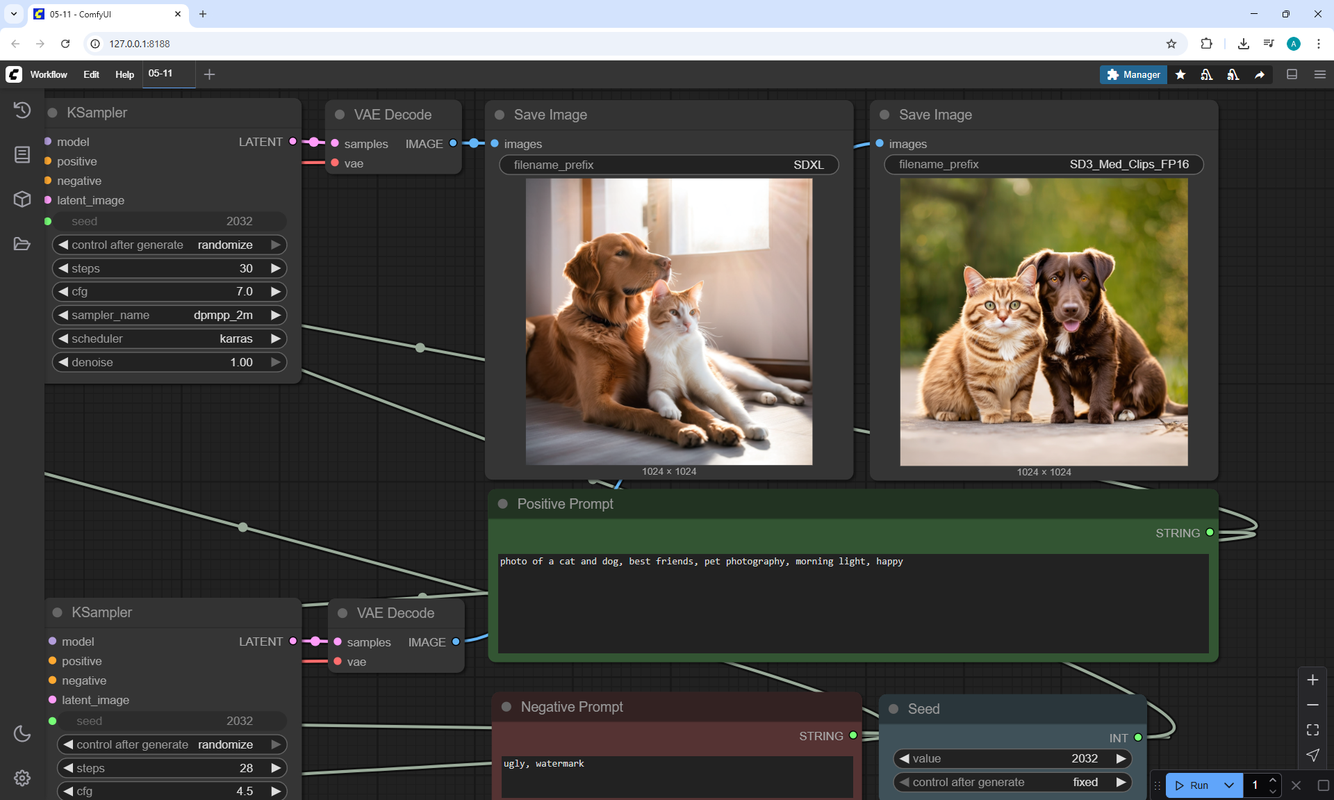Viewport: 1334px width, 800px height.
Task: Open sampler_name dpmpp_2m combo
Action: tap(169, 315)
